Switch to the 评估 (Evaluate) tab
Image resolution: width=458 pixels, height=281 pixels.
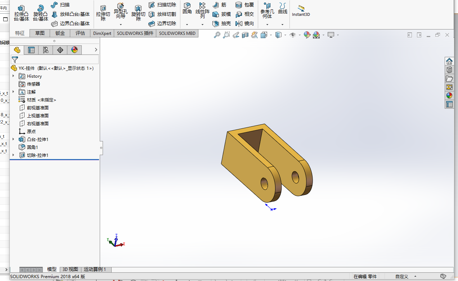point(80,33)
